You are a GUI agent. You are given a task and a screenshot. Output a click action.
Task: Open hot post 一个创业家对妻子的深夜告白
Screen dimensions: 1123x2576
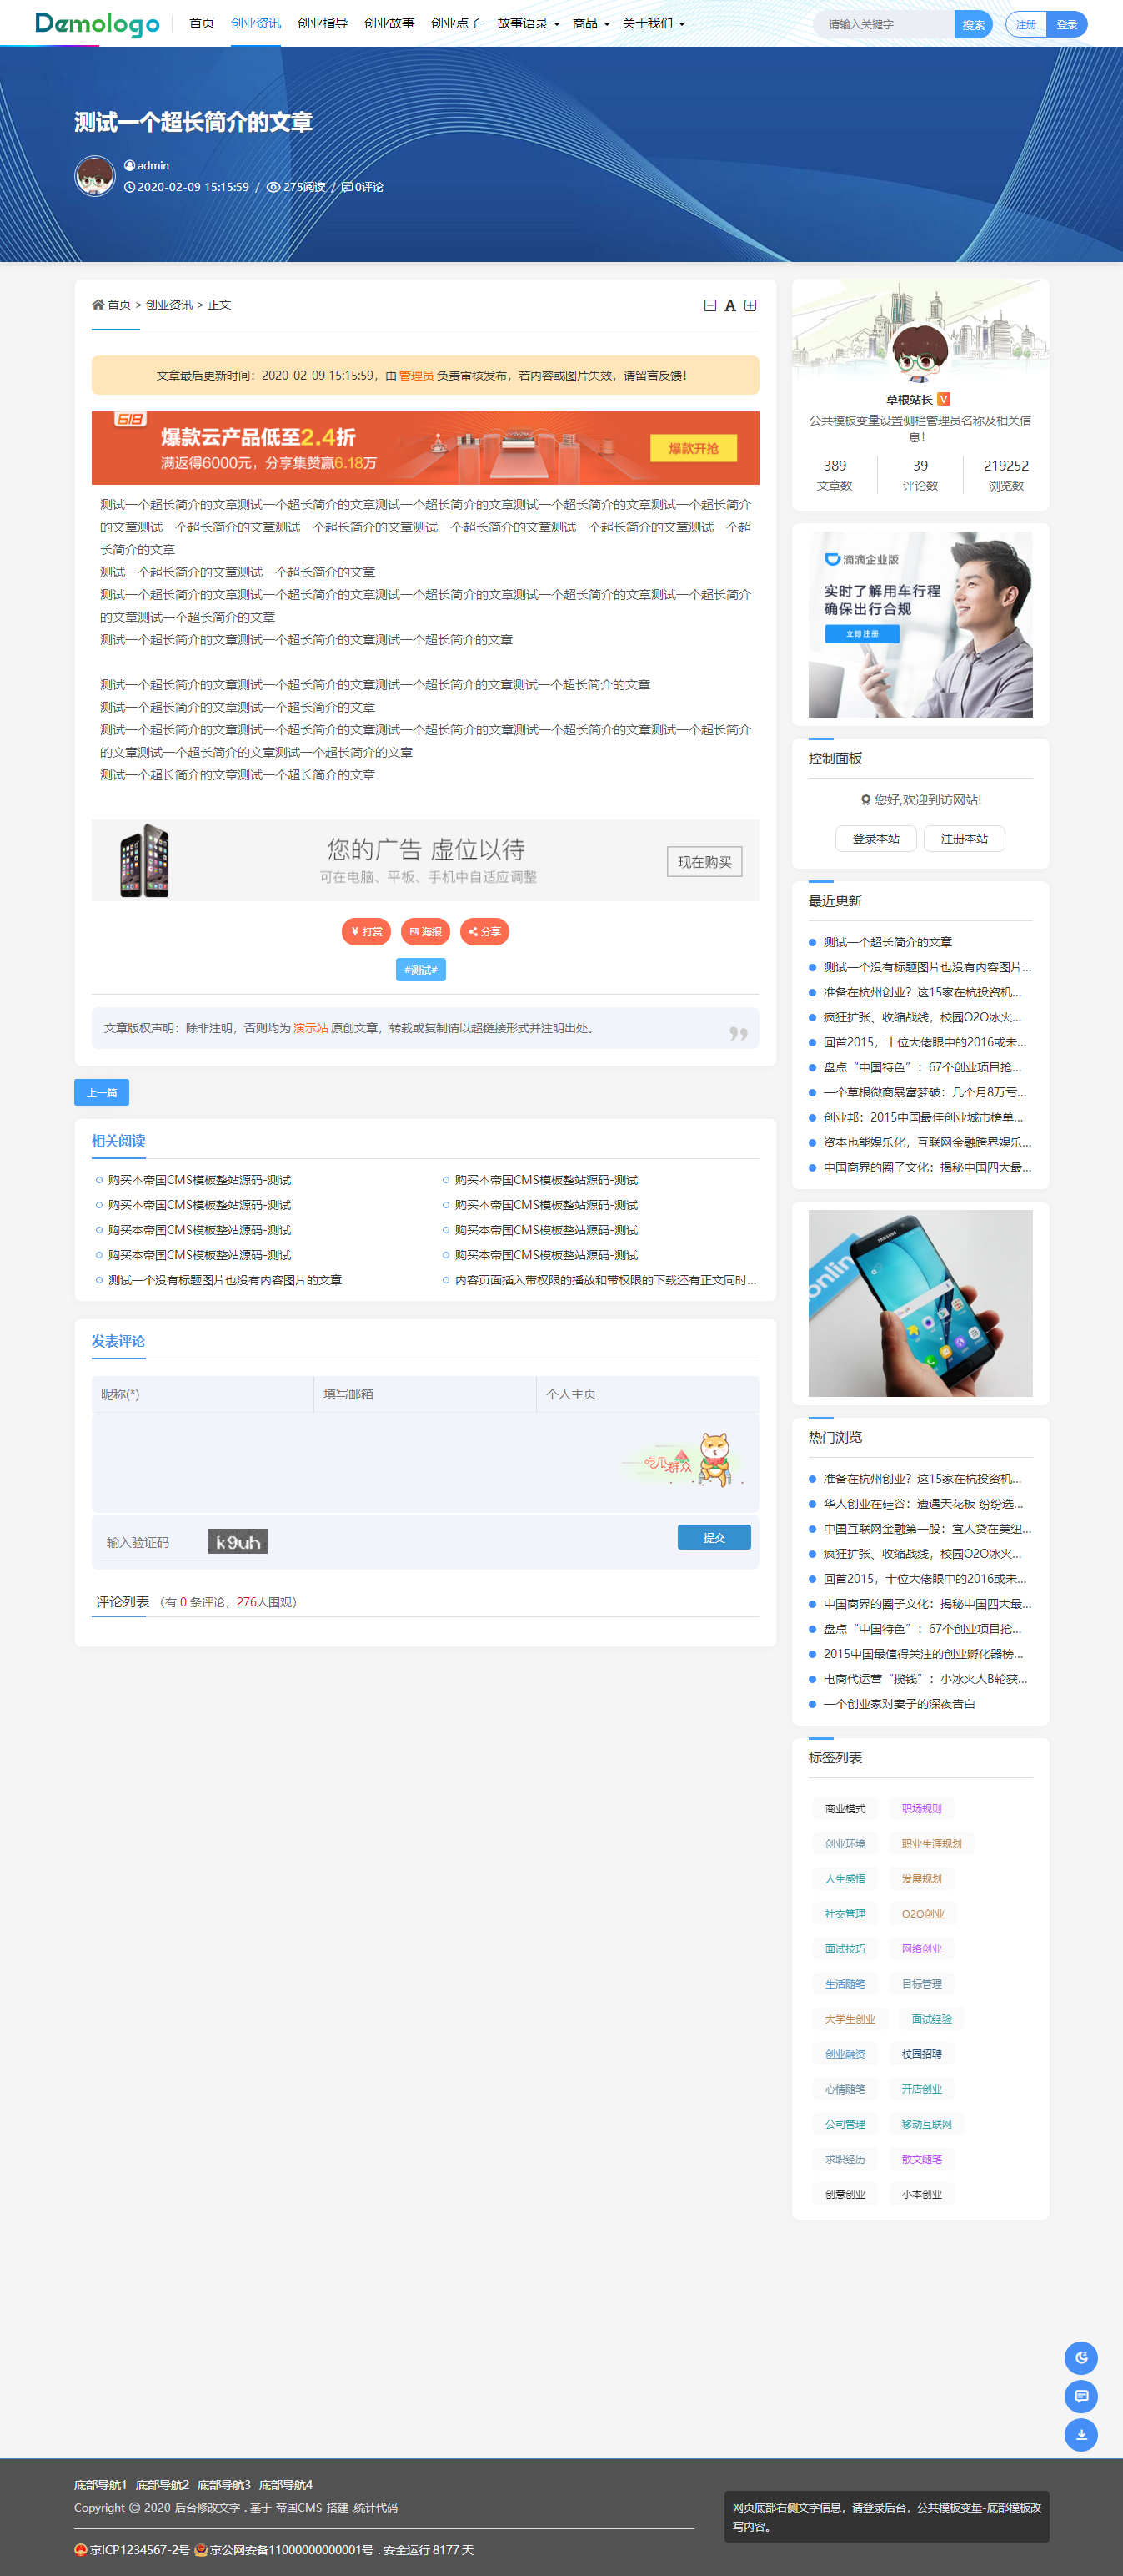coord(898,1703)
